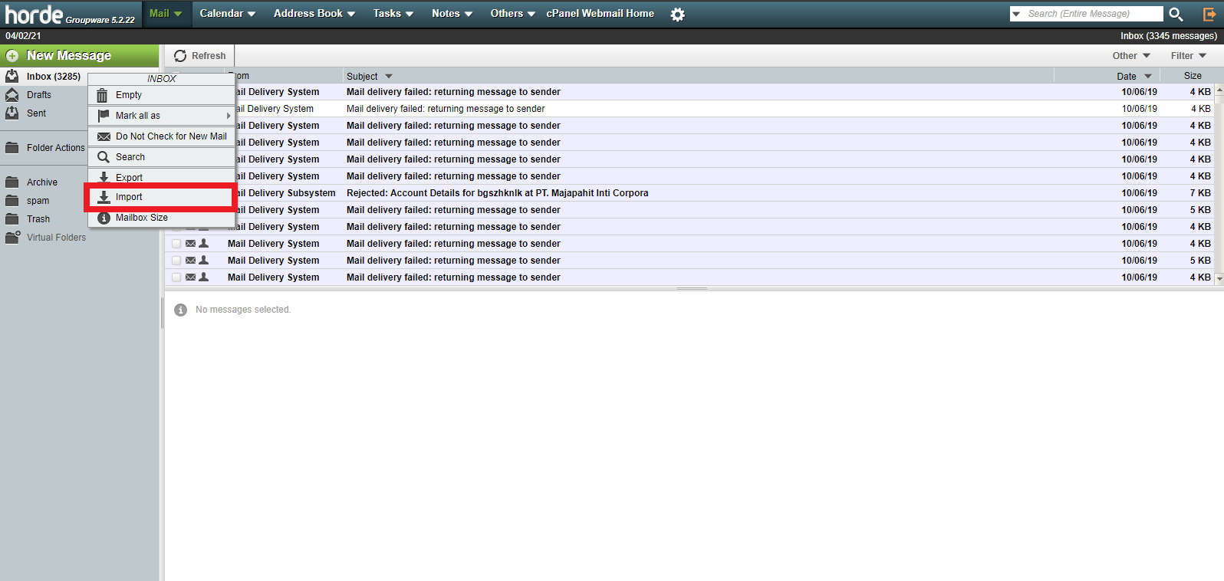The height and width of the screenshot is (581, 1224).
Task: Click Mail Delivery Subsystem sender name
Action: point(285,193)
